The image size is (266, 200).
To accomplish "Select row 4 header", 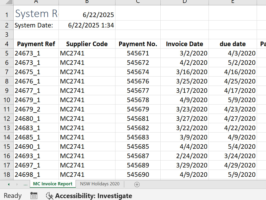I will 7,44.
